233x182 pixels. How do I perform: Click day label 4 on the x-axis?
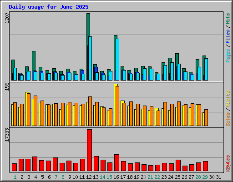(x=35, y=177)
